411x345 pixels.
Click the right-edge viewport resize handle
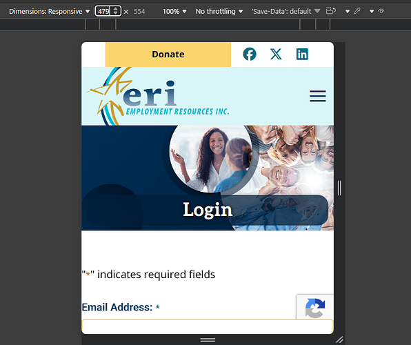(x=339, y=188)
